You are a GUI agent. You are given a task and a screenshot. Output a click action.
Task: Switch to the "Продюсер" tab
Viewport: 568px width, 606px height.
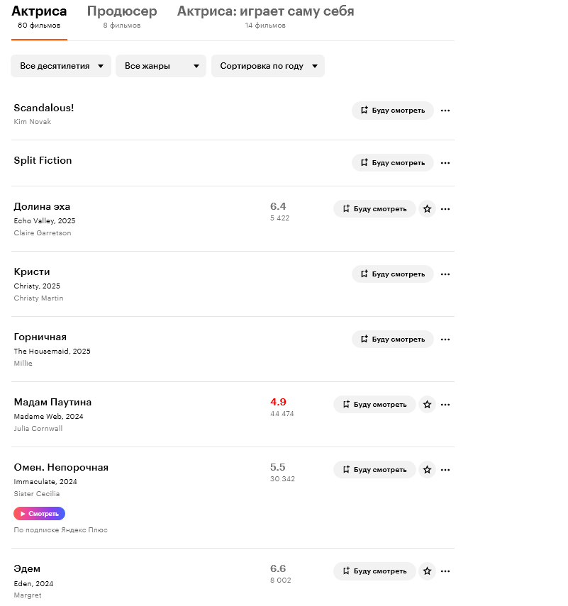point(122,12)
